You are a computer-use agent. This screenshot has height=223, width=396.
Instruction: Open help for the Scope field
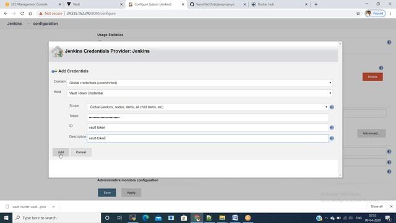(x=332, y=107)
